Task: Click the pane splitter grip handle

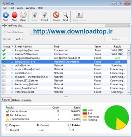Action: (66, 97)
